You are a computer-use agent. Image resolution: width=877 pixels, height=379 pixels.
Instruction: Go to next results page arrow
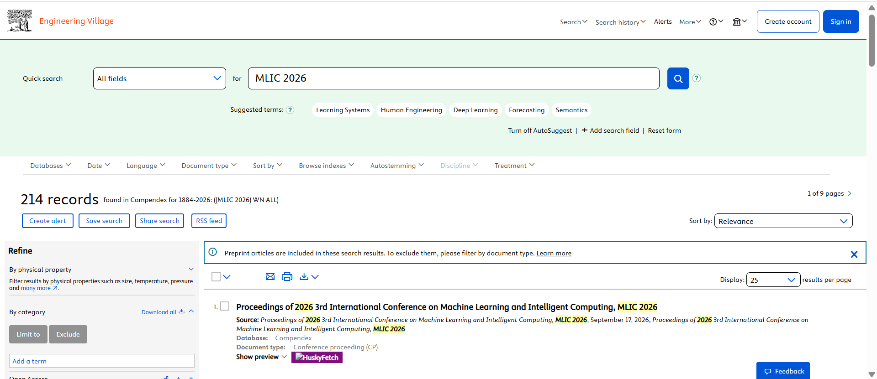[850, 193]
